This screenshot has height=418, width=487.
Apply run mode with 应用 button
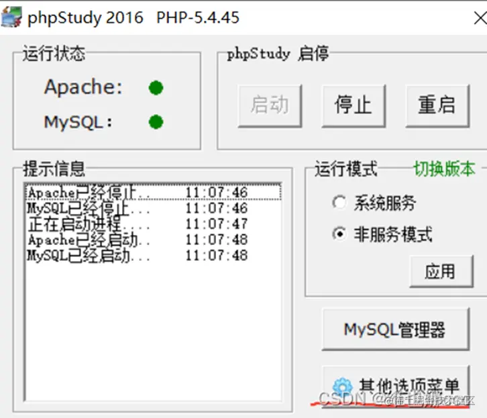coord(441,271)
